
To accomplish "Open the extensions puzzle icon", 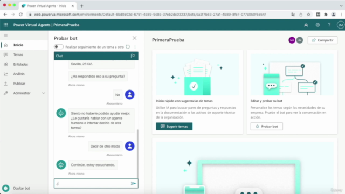I will [x=326, y=15].
